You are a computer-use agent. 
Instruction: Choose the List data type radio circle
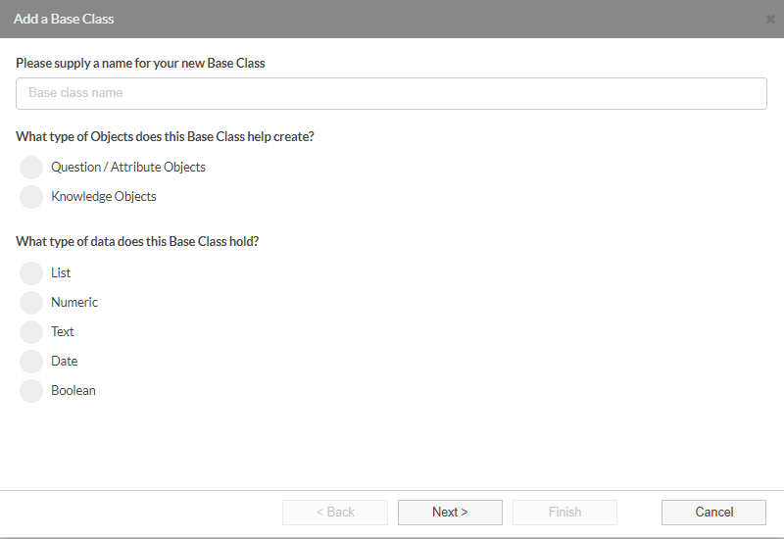pos(31,273)
